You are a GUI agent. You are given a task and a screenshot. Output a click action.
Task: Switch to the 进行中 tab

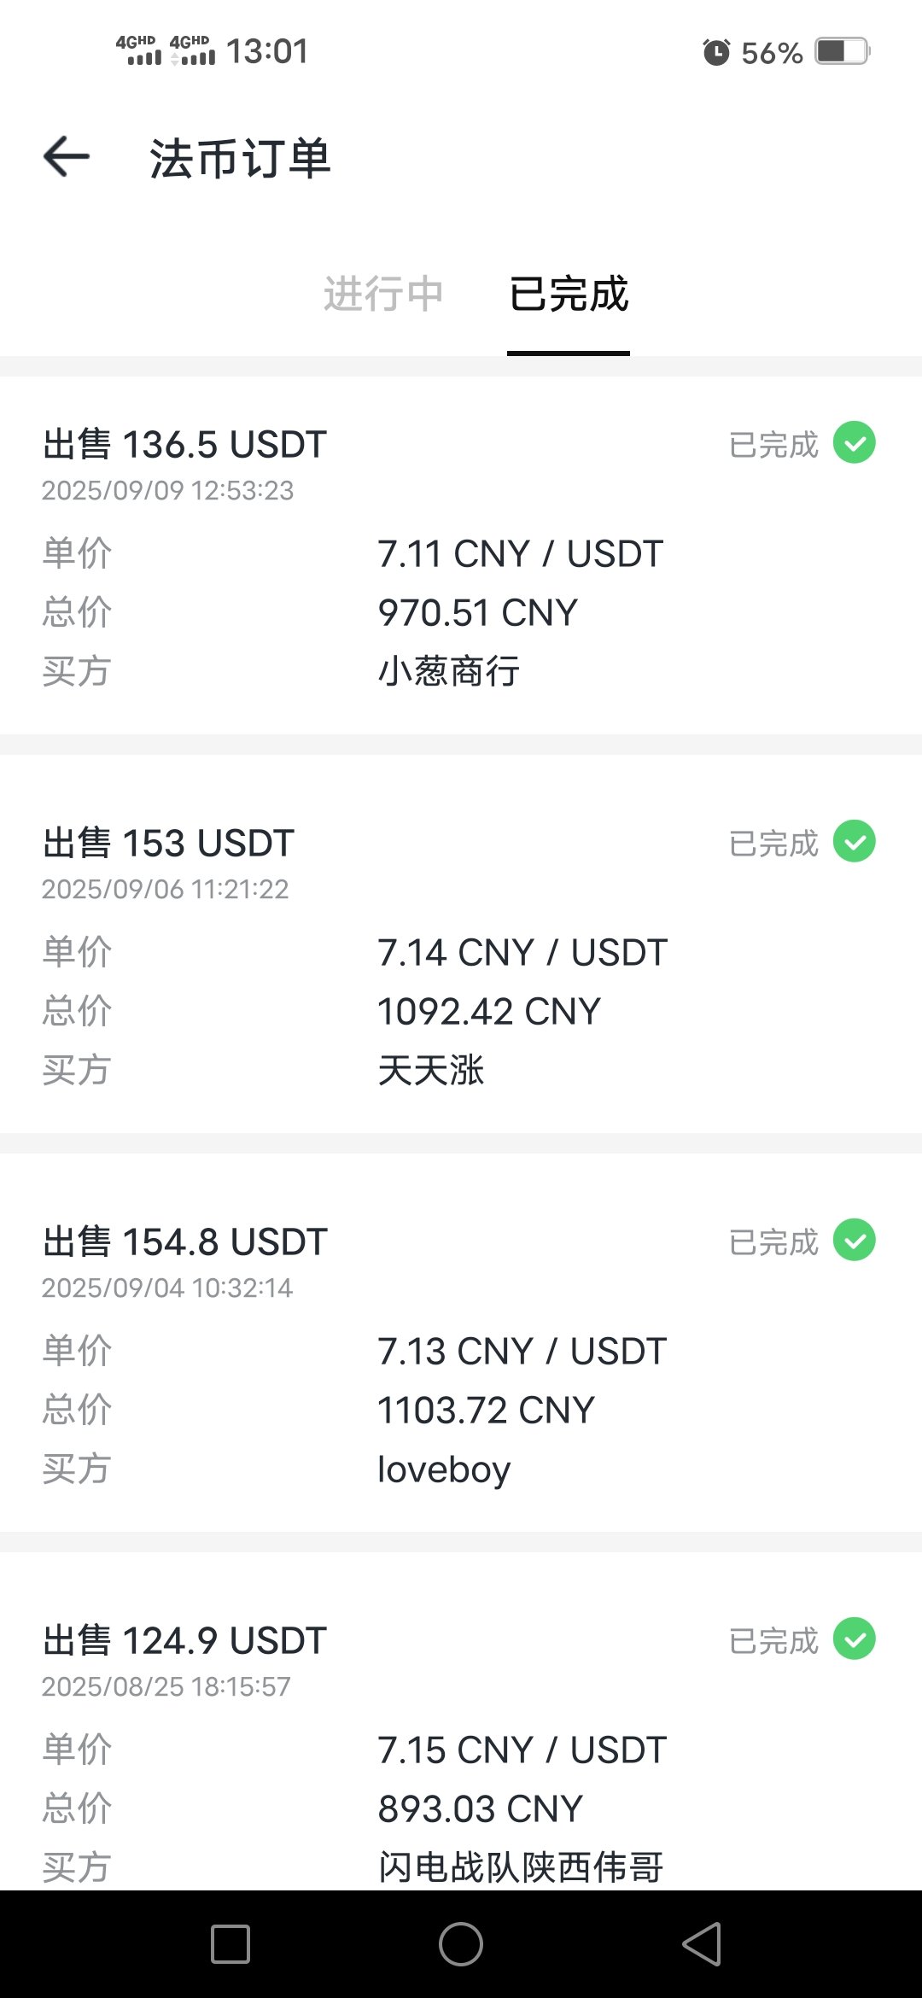[383, 294]
